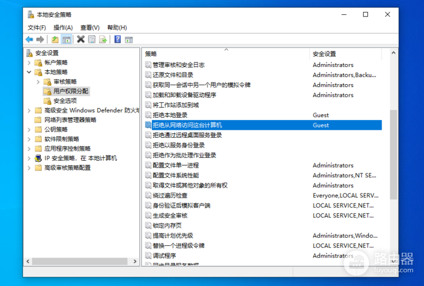This screenshot has height=286, width=424.
Task: Click the Export list toolbar icon
Action: pyautogui.click(x=103, y=39)
